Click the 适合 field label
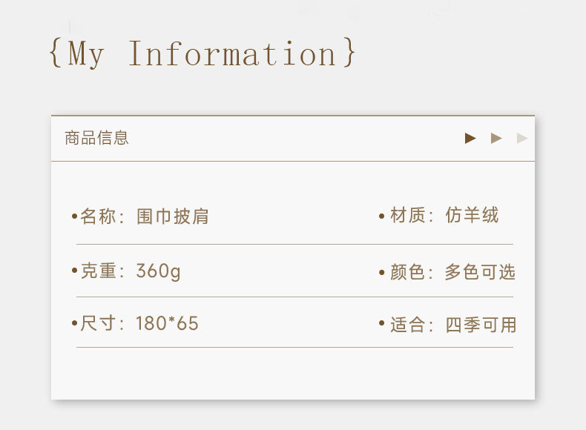The width and height of the screenshot is (586, 430). coord(409,325)
